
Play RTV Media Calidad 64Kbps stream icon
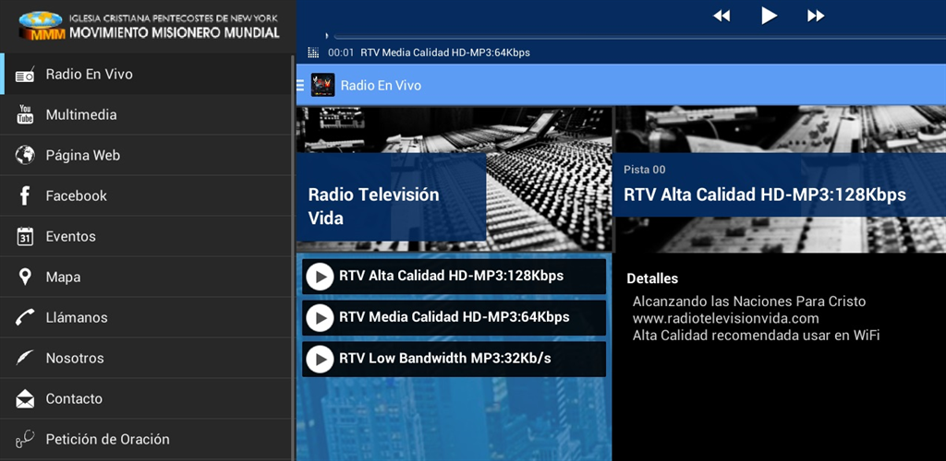pos(320,318)
